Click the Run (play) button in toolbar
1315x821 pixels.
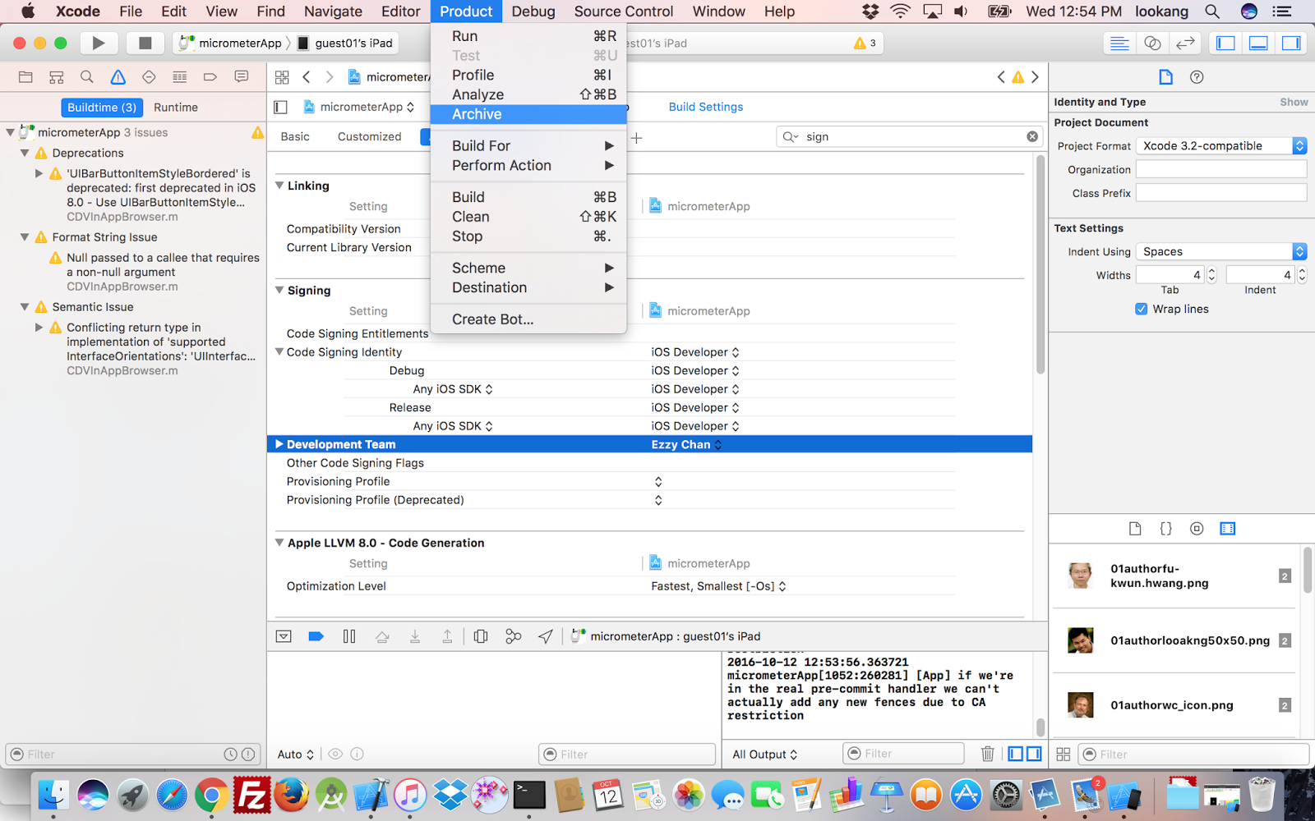click(99, 43)
